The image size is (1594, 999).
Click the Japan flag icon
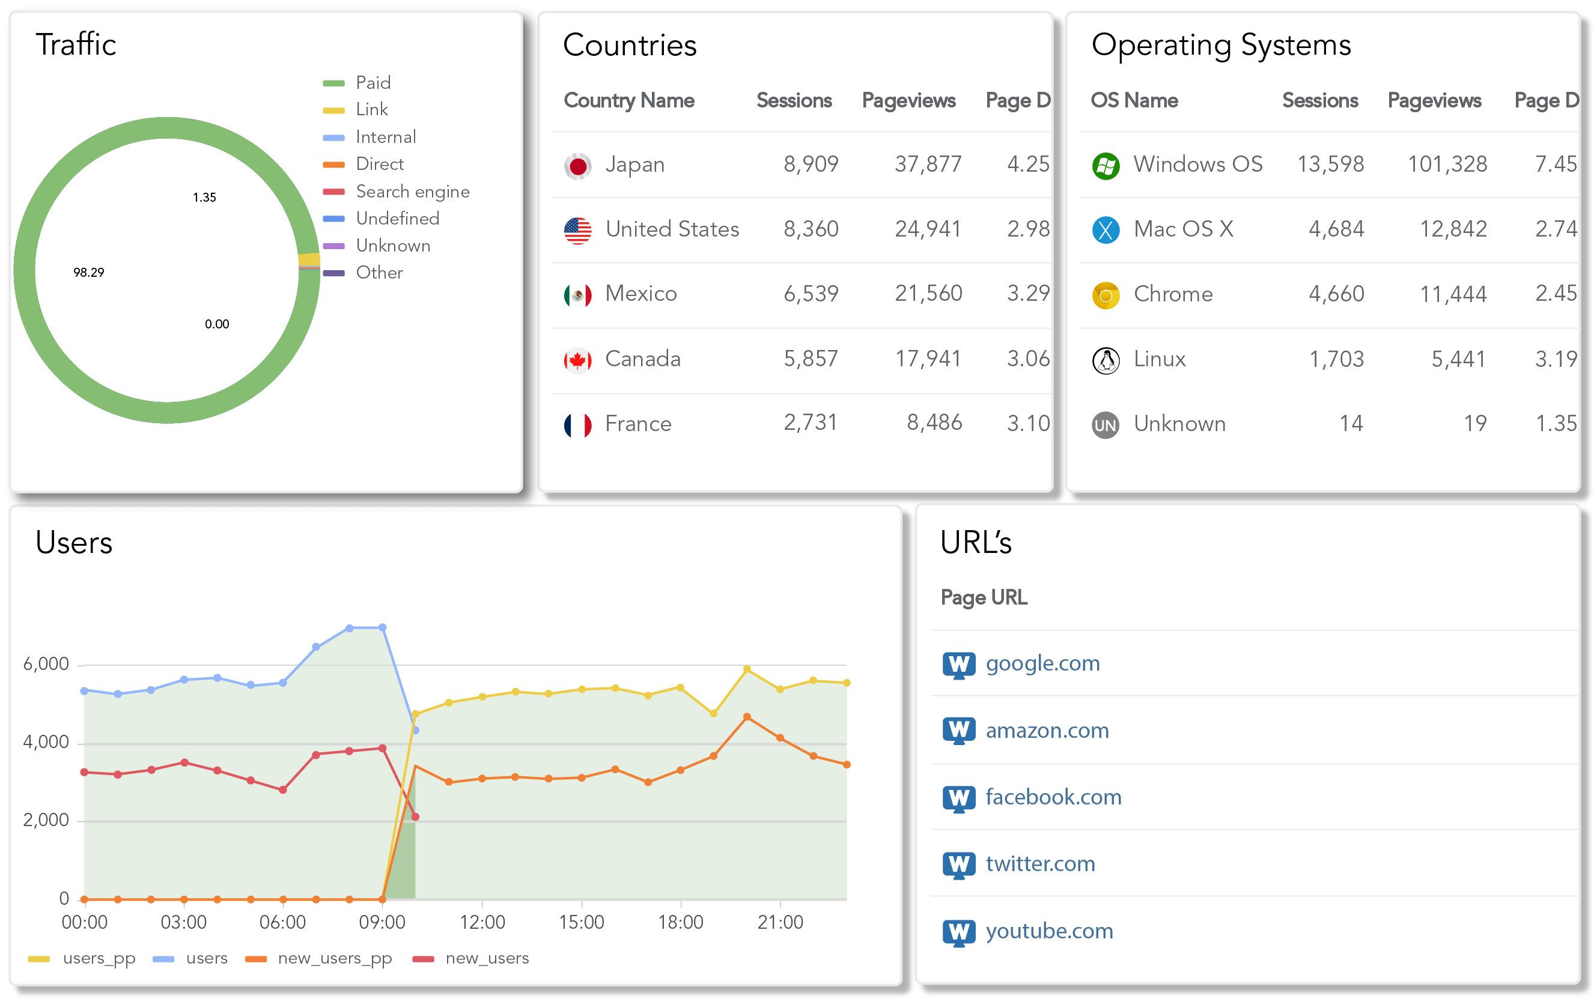[577, 166]
